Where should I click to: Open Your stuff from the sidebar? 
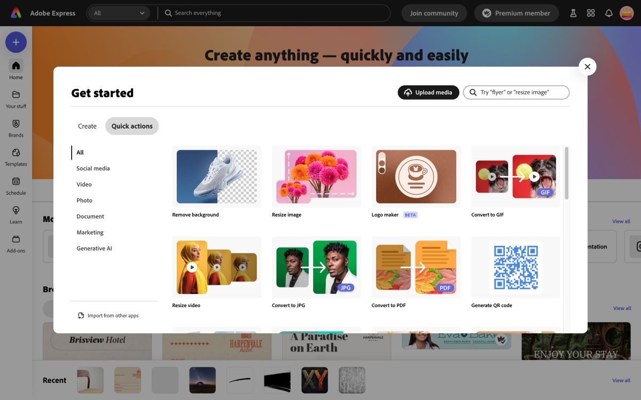[x=15, y=97]
